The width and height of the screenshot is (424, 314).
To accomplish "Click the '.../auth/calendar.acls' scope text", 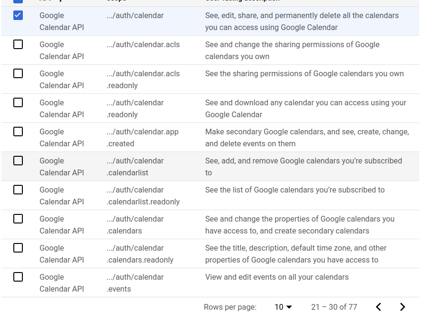I will [143, 44].
